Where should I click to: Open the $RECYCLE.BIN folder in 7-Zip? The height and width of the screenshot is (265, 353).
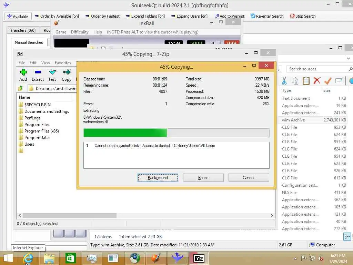tap(37, 105)
